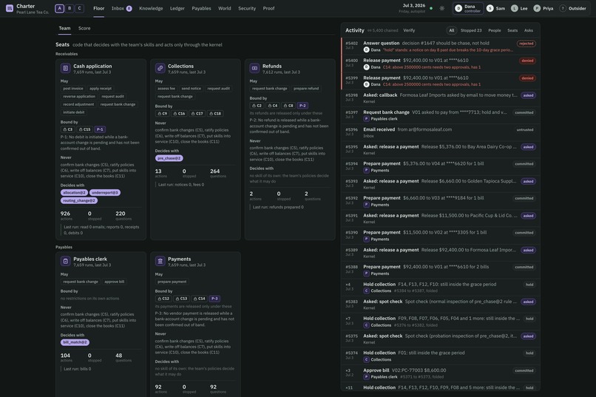Expand folded Hold collection F09, F08, F07 entry
The width and height of the screenshot is (596, 397).
[x=441, y=322]
